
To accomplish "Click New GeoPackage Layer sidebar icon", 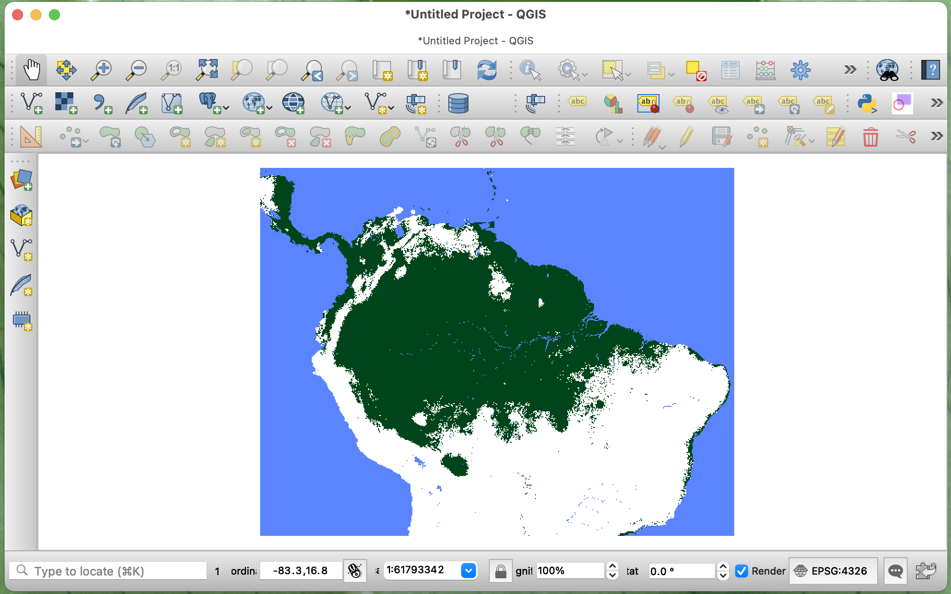I will coord(21,215).
